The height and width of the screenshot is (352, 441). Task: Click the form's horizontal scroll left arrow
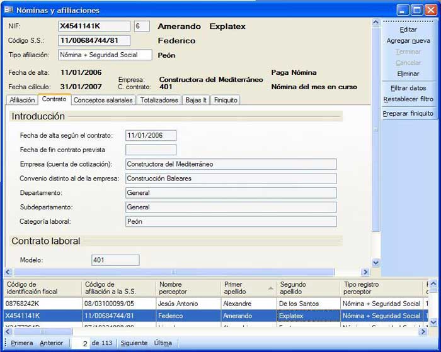pyautogui.click(x=8, y=272)
